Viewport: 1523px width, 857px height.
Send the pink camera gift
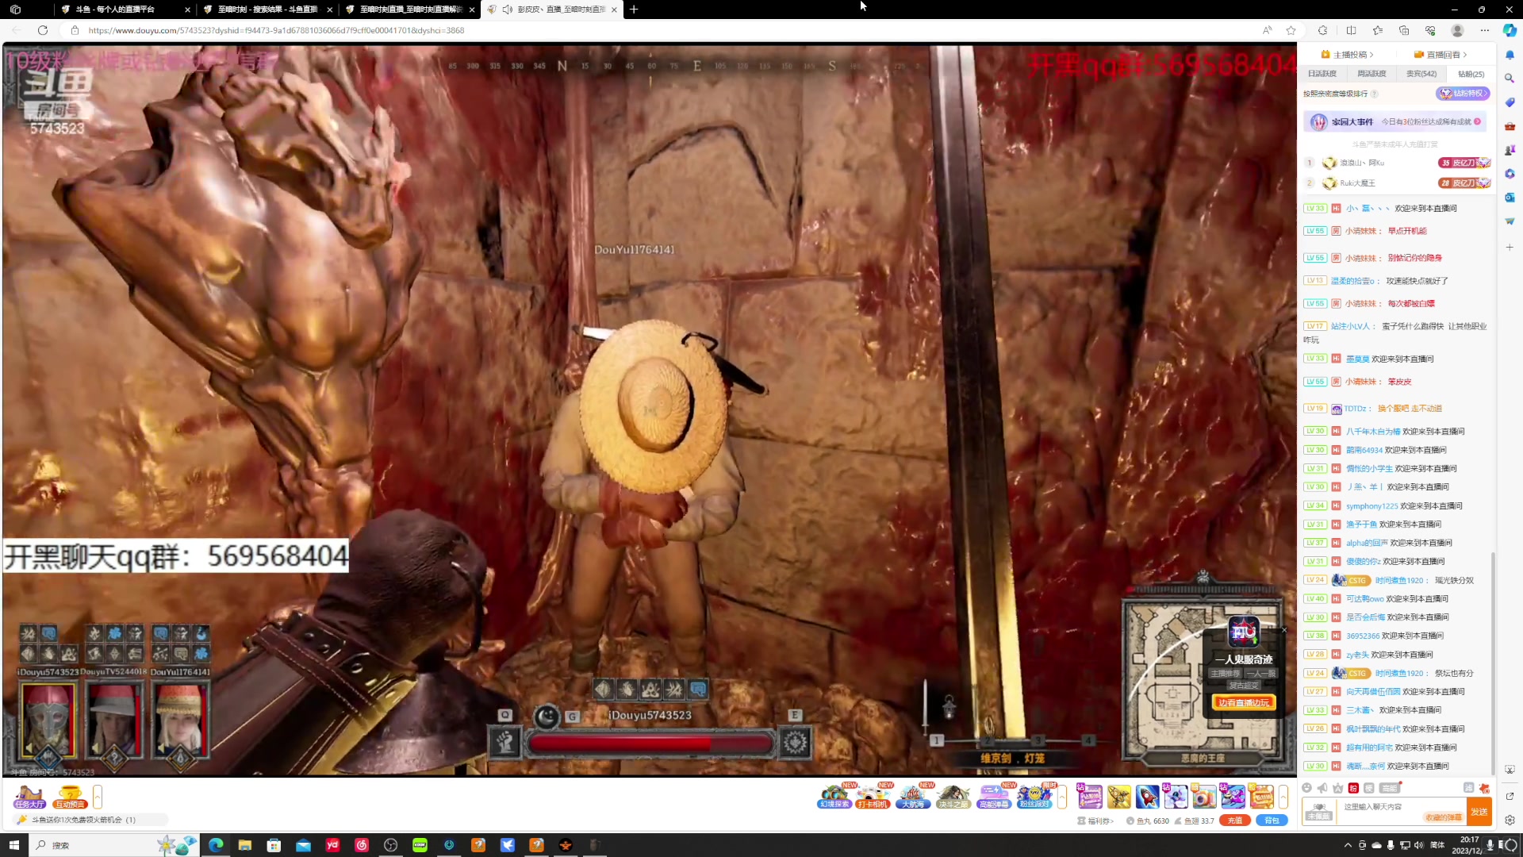click(1204, 796)
